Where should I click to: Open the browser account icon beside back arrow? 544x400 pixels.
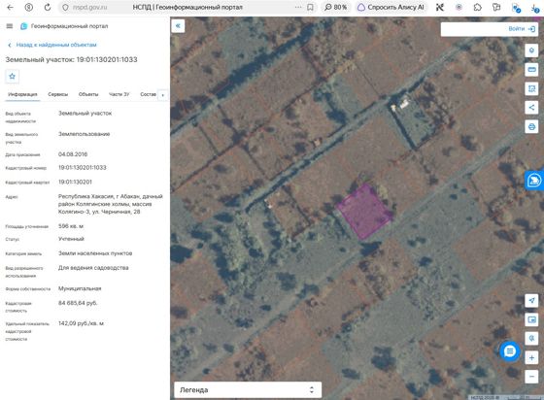(29, 7)
